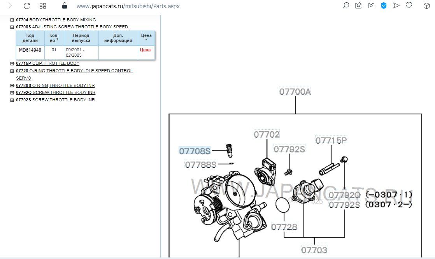Select diagram label 07703
The height and width of the screenshot is (259, 435).
[x=314, y=250]
